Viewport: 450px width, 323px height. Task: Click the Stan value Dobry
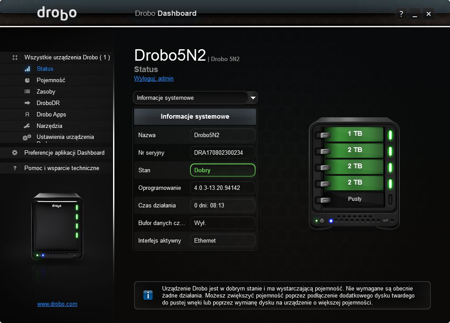(x=223, y=170)
